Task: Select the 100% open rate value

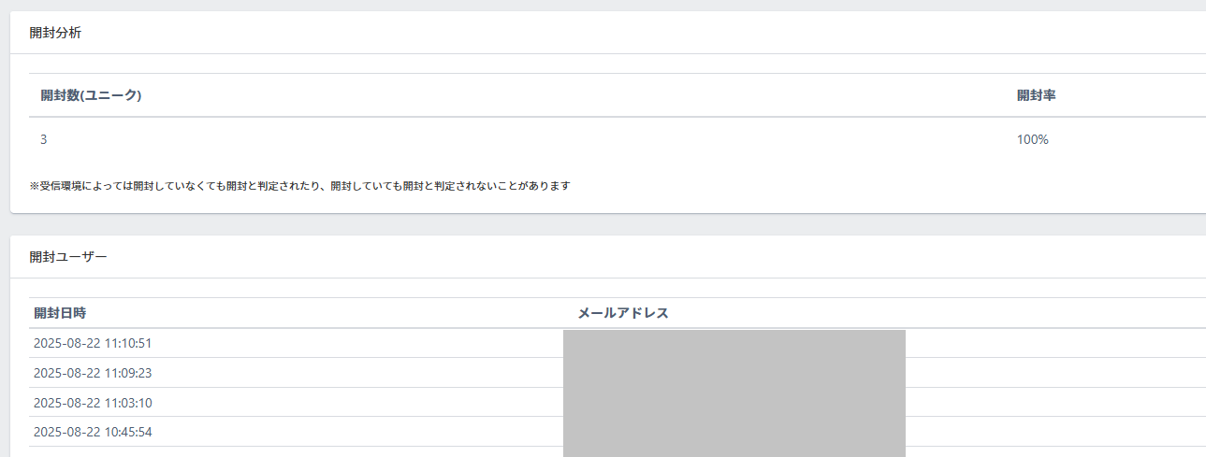Action: coord(1033,139)
